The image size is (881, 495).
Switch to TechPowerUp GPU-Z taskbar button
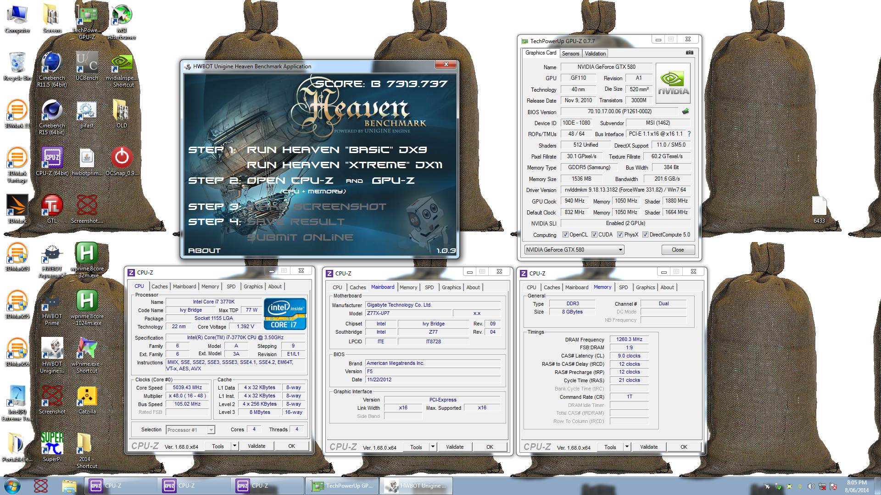point(342,486)
